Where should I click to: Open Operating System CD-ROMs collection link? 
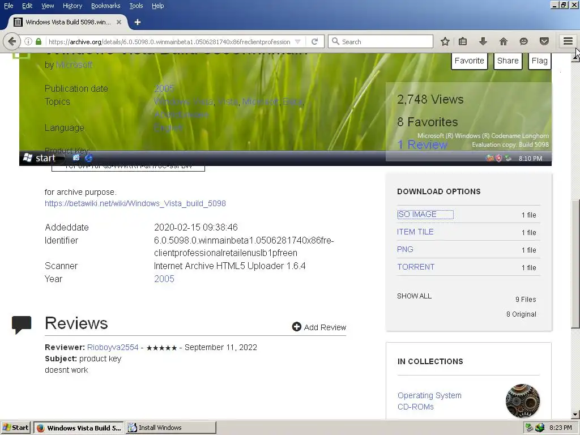[x=429, y=401]
